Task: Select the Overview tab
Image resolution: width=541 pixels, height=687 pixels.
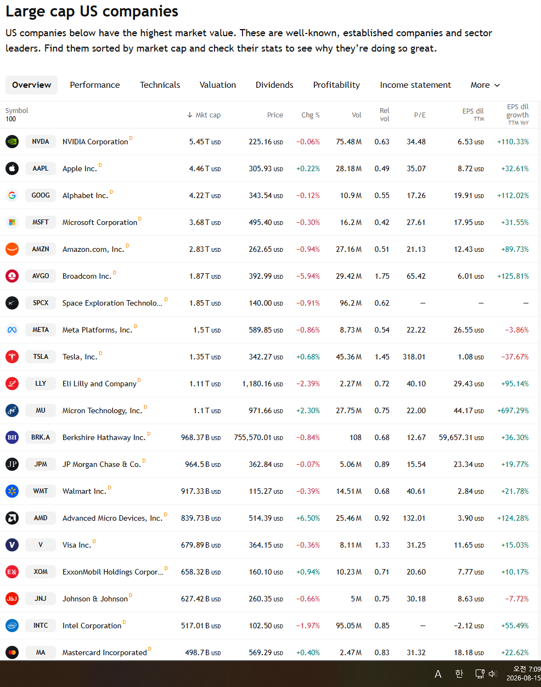Action: 31,85
